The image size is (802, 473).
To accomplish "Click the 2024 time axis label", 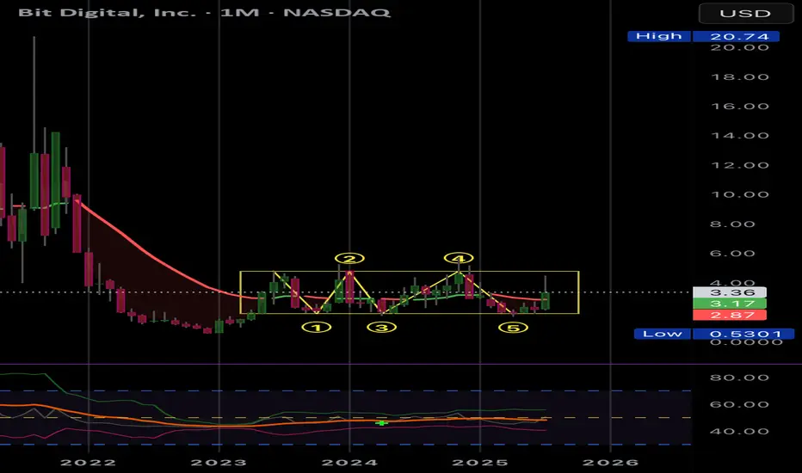I will tap(349, 463).
